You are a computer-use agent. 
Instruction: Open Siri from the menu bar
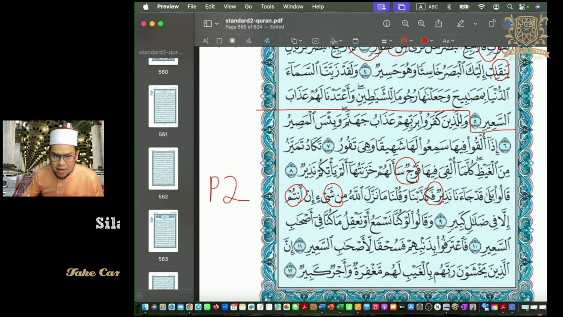click(537, 7)
